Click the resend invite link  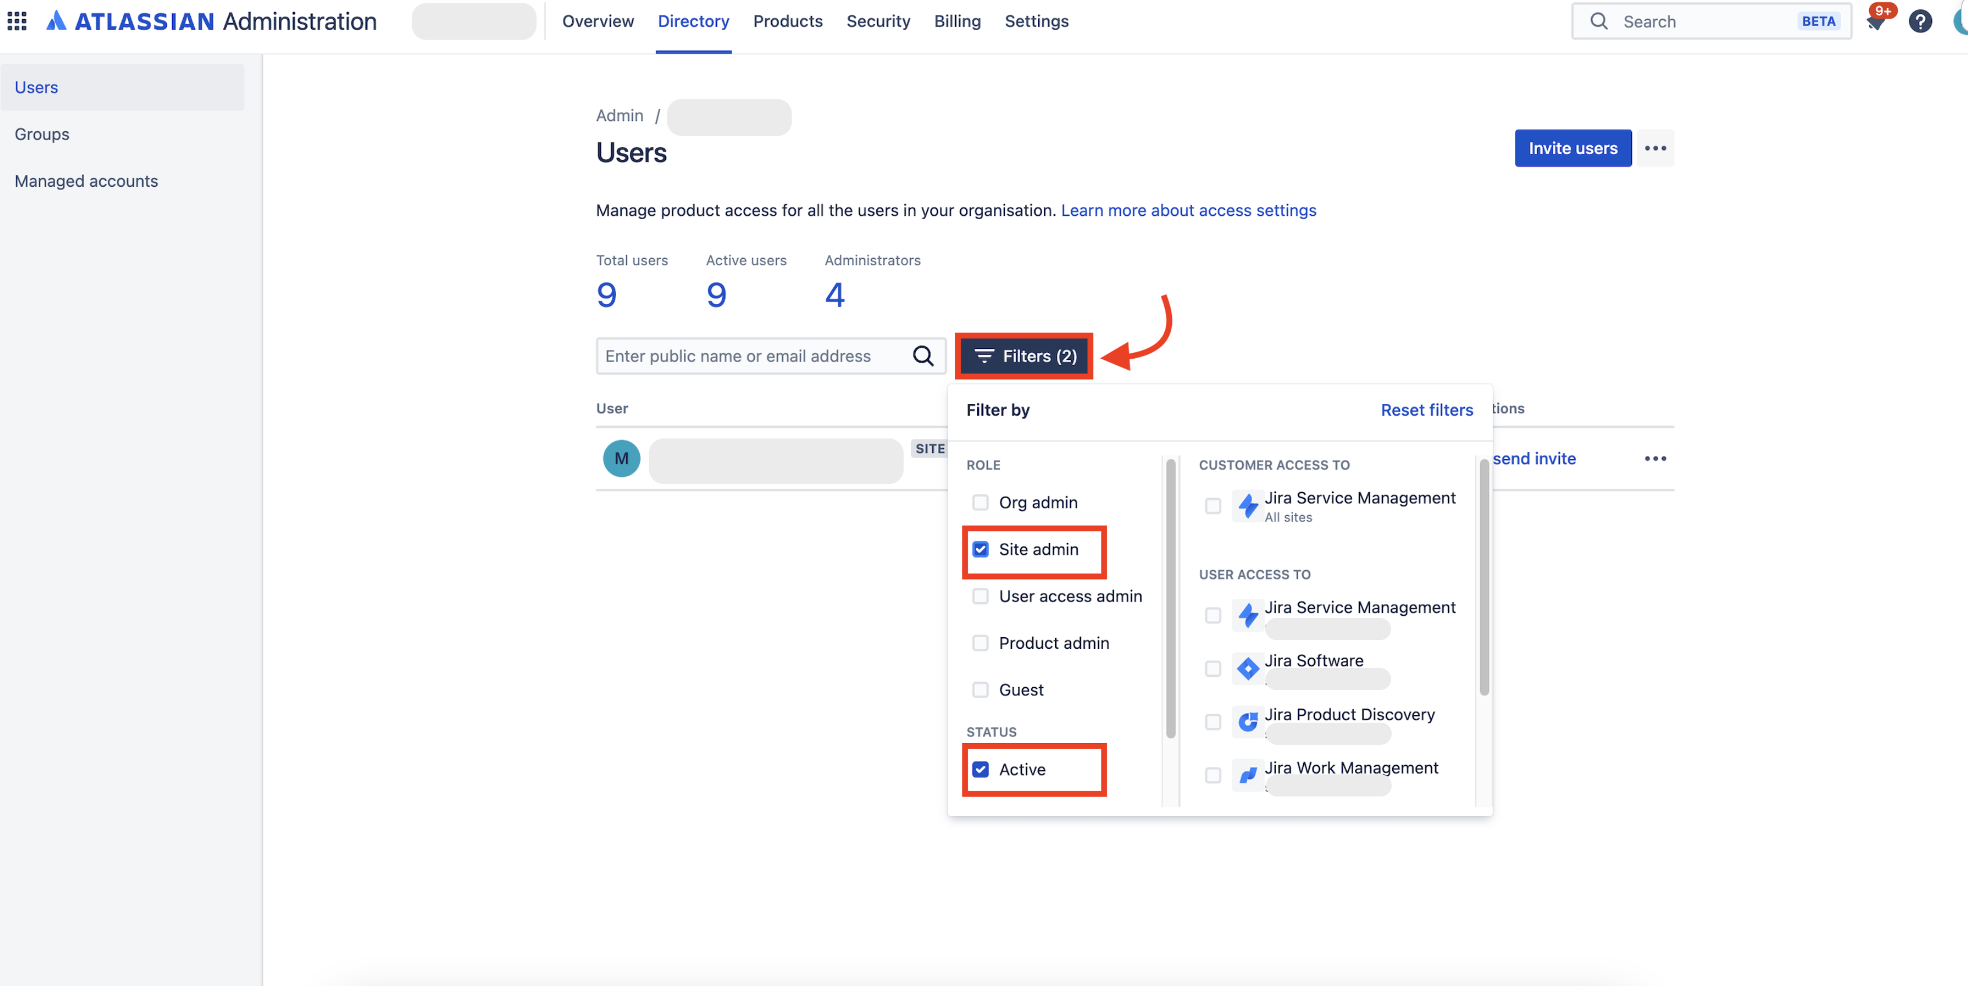click(x=1534, y=458)
